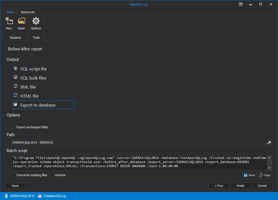Select Export to database output option

point(43,105)
